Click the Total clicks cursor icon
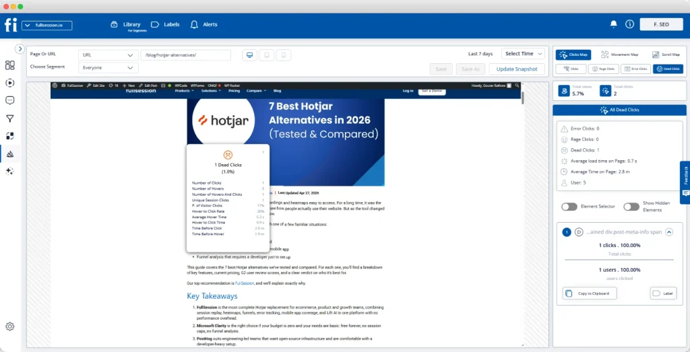This screenshot has width=690, height=352. 605,91
